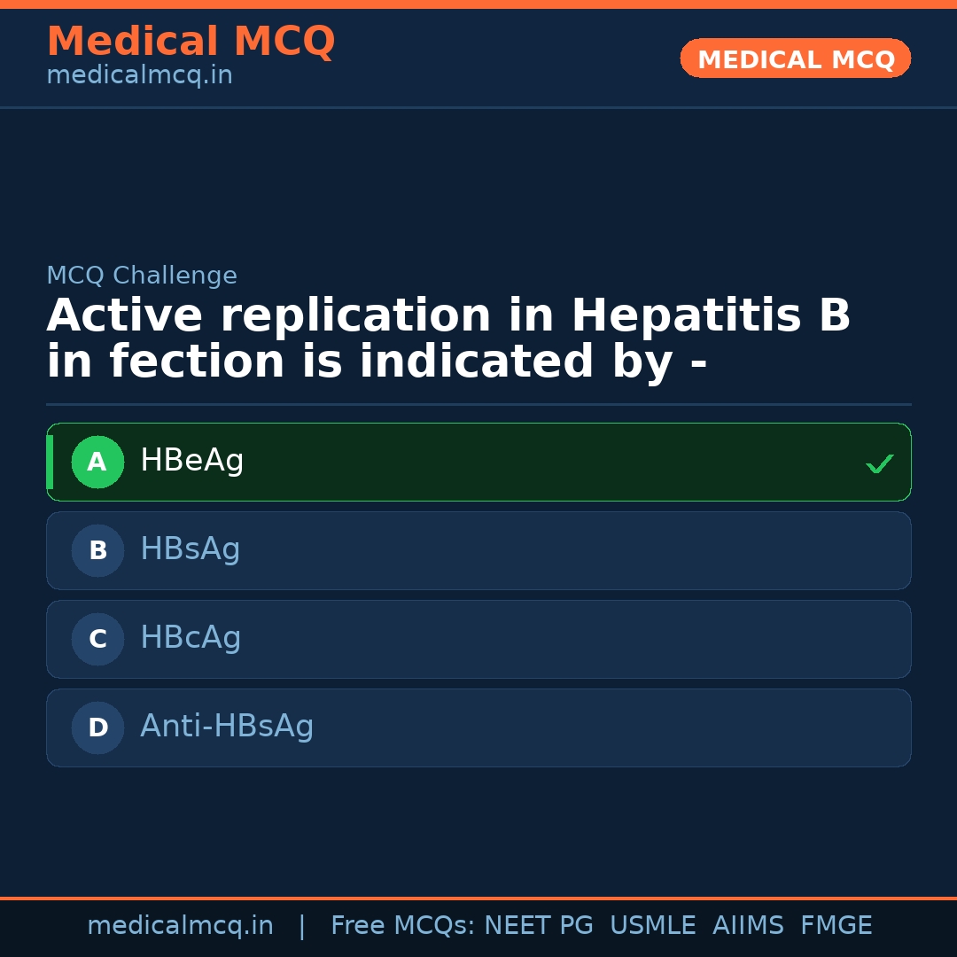
Task: Select the HBeAg answer text
Action: (x=191, y=461)
